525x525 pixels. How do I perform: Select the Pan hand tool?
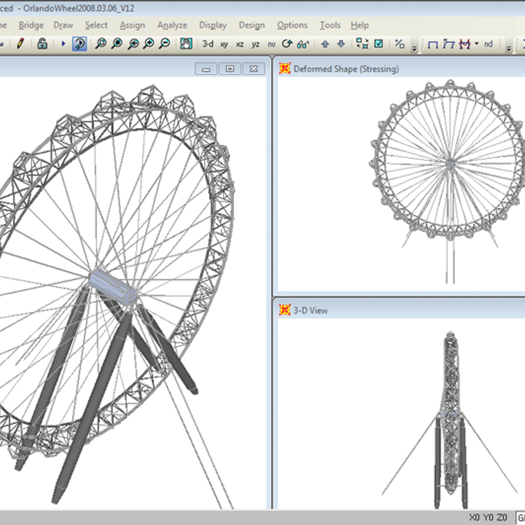point(186,43)
